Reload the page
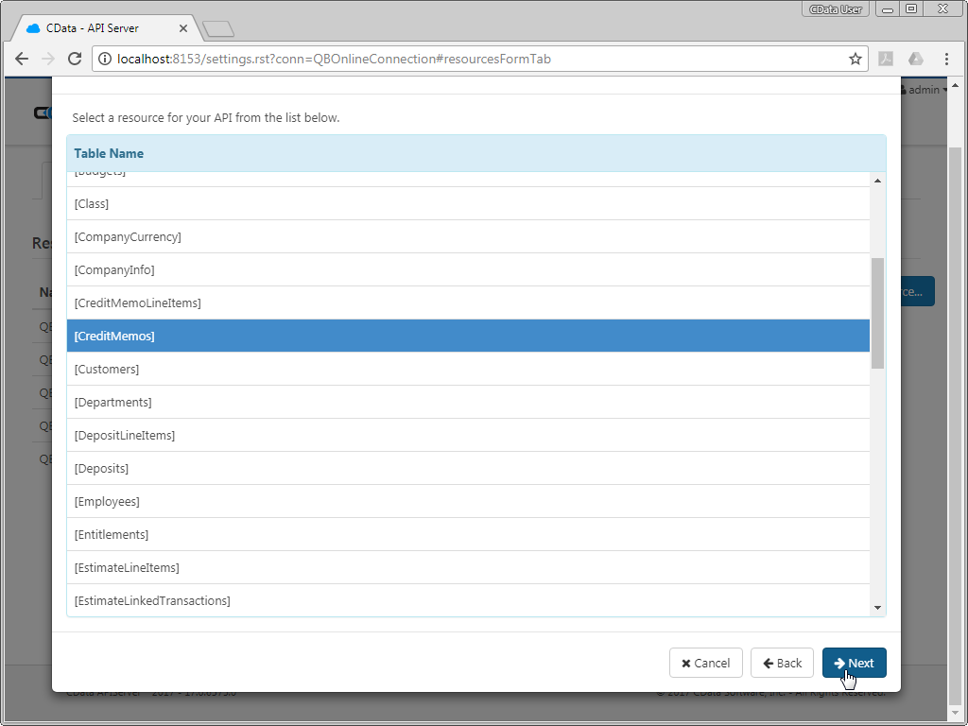968x726 pixels. click(x=75, y=59)
